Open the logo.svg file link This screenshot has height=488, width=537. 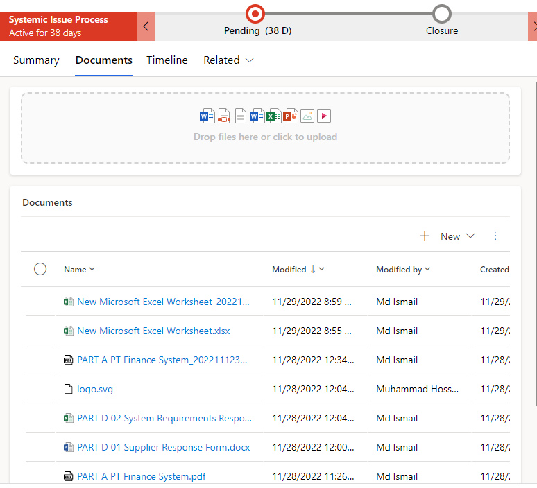coord(95,389)
